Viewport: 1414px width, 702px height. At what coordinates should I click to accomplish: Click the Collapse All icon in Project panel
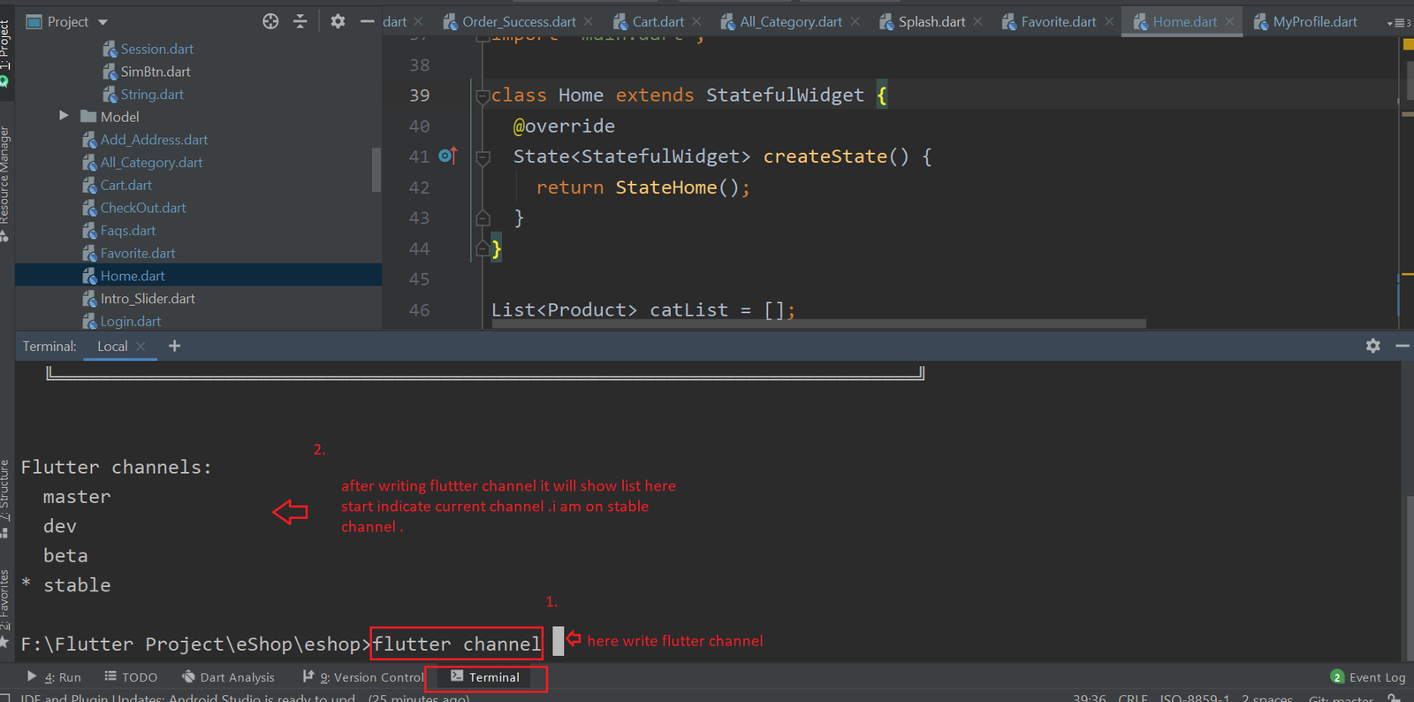click(x=300, y=21)
